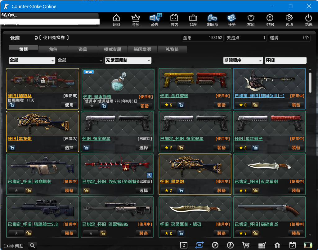Toggle favorite star on 猎魂骑士SL8 card

pos(16,233)
